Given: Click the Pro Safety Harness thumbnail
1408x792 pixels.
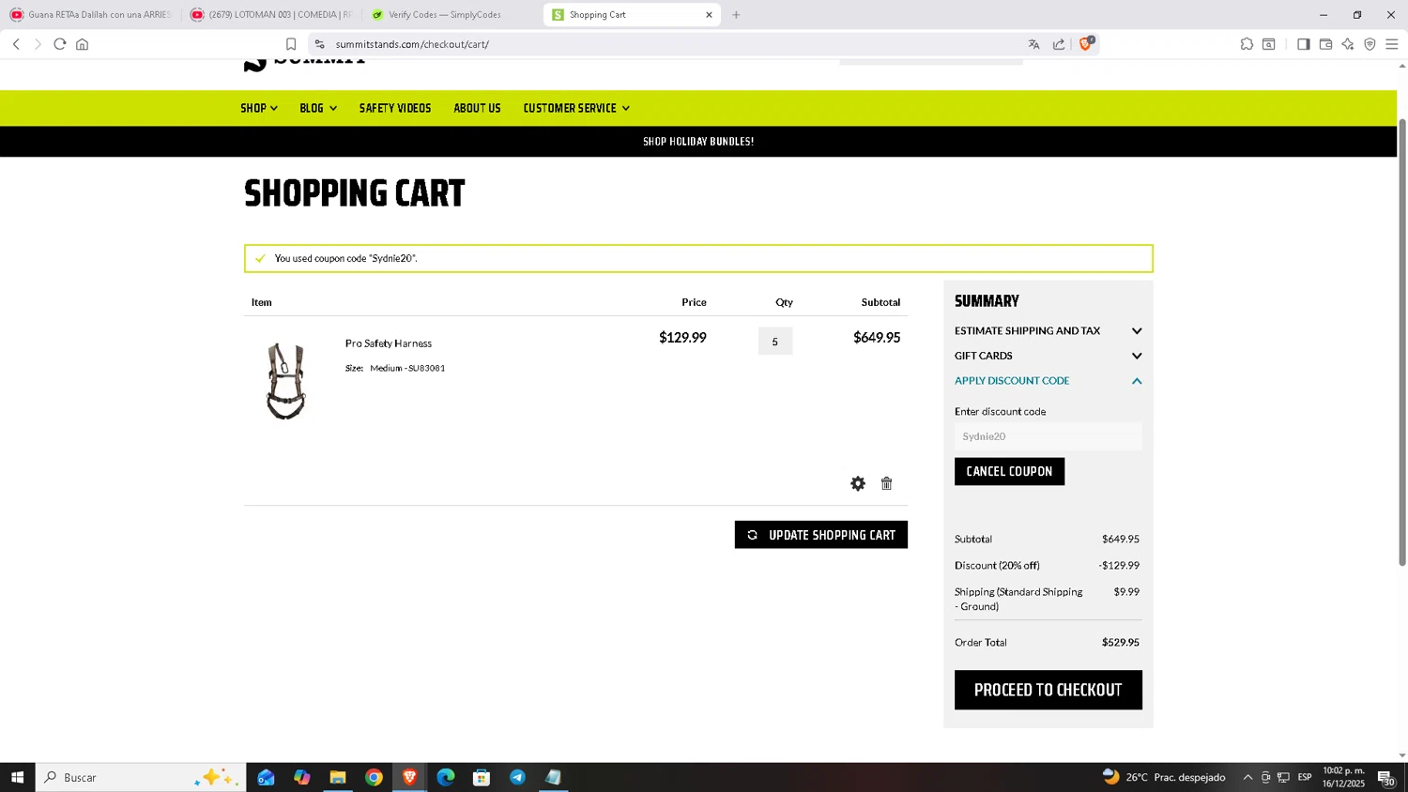Looking at the screenshot, I should (285, 380).
